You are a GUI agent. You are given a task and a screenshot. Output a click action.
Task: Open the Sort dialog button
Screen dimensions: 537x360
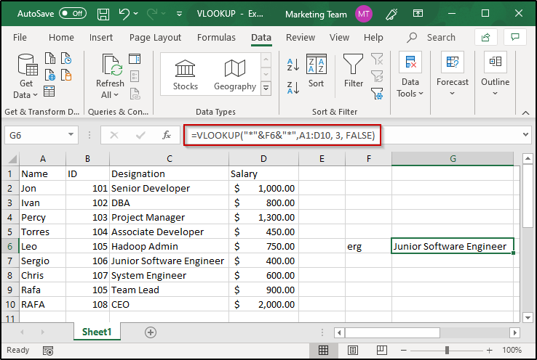[x=316, y=71]
